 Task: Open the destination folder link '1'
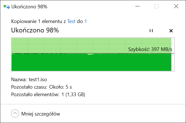pyautogui.click(x=85, y=21)
